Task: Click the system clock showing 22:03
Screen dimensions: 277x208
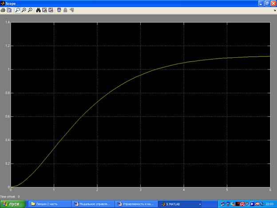Action: point(269,204)
